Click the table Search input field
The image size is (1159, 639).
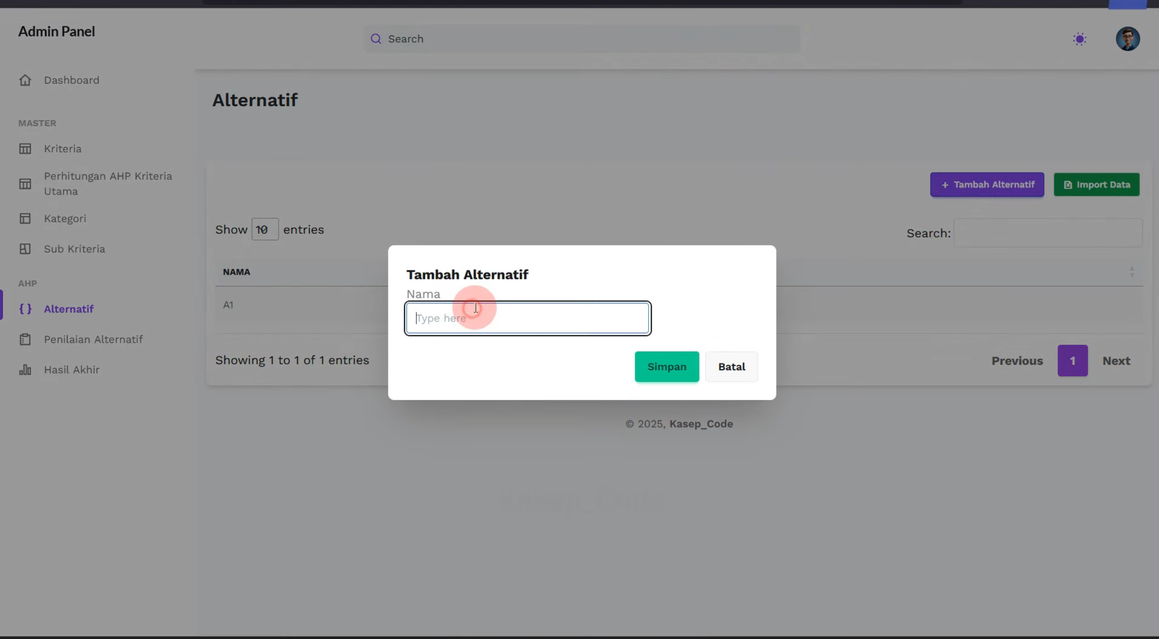coord(1048,233)
